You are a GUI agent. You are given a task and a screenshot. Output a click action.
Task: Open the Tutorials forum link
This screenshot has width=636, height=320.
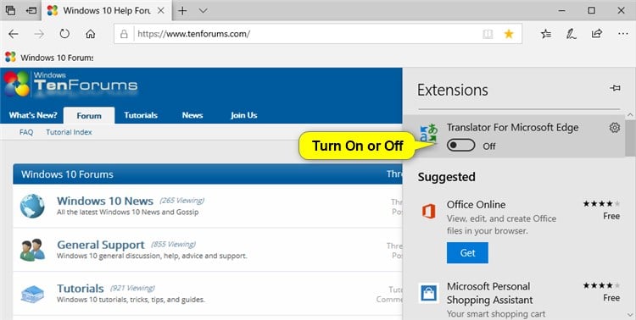(x=81, y=289)
